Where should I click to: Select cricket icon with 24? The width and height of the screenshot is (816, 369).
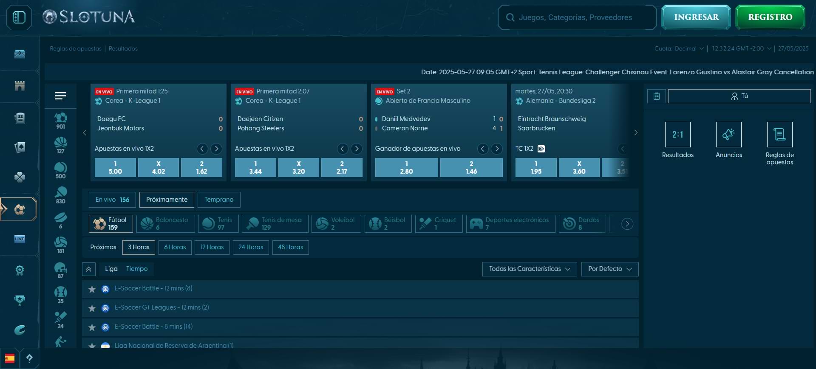tap(61, 320)
